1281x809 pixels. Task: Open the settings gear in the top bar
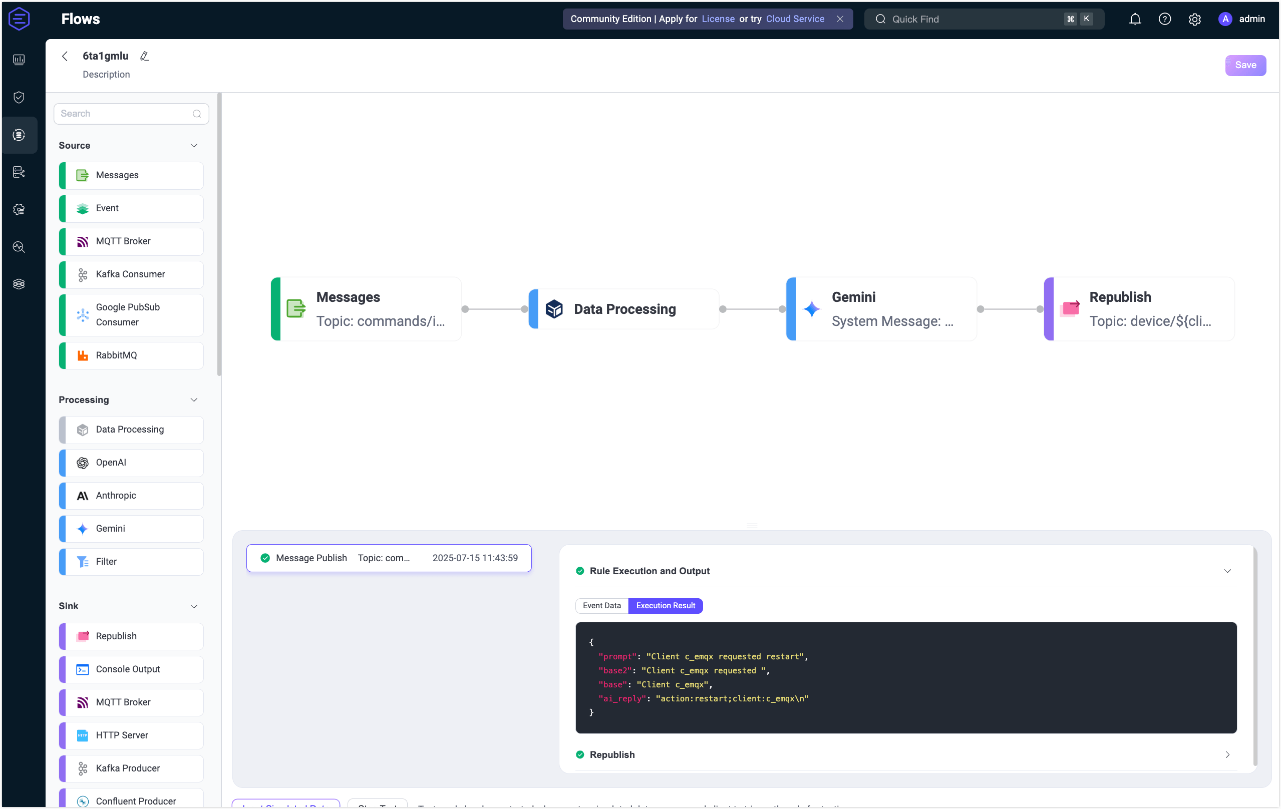tap(1195, 19)
